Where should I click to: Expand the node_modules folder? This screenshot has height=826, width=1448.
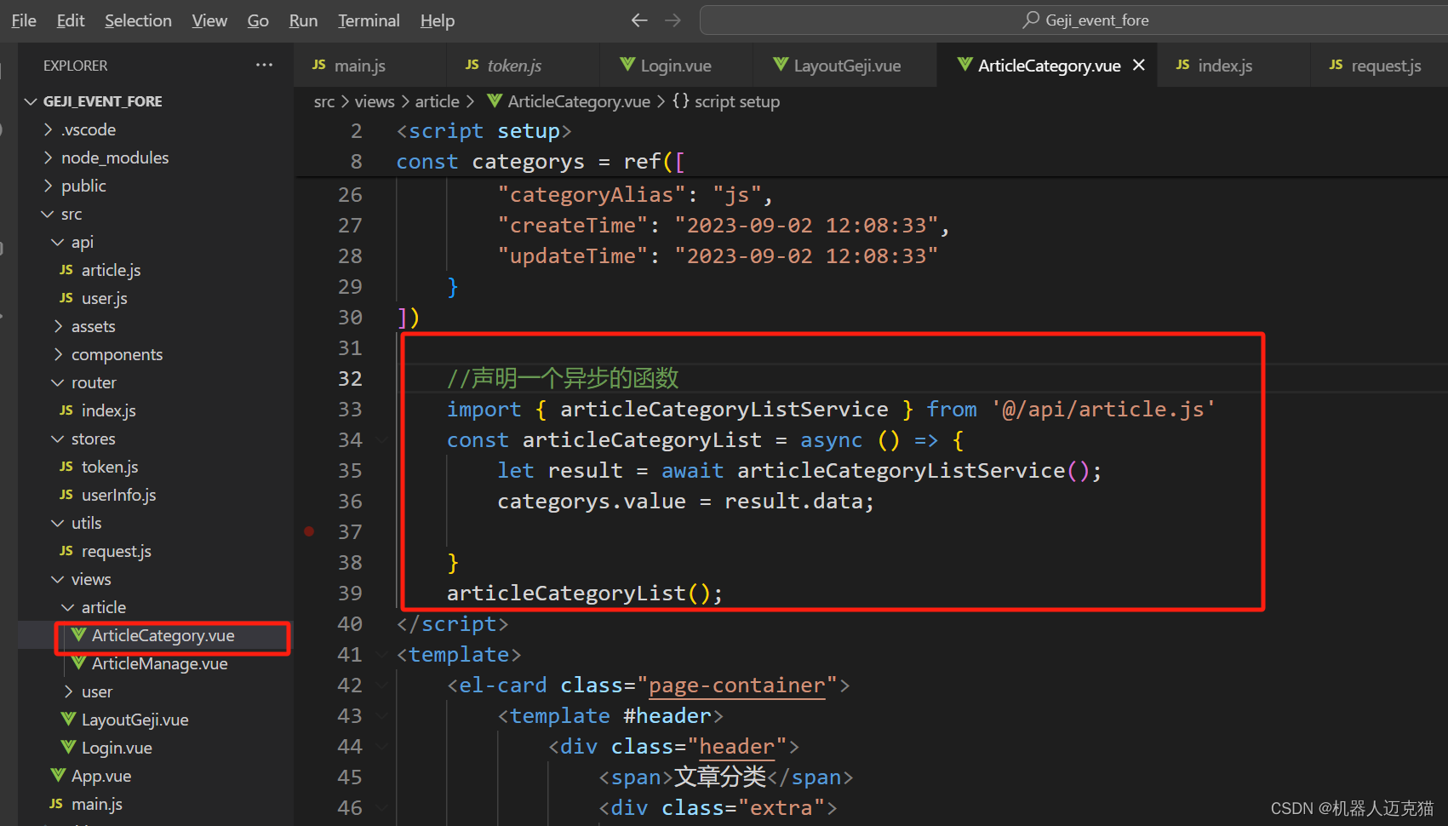(49, 158)
